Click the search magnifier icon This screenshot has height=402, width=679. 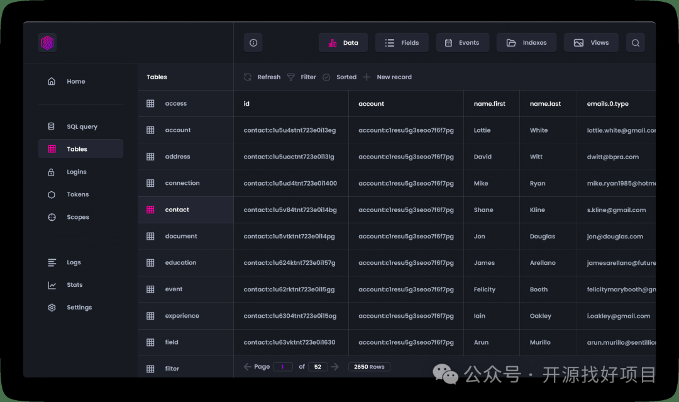click(x=635, y=42)
